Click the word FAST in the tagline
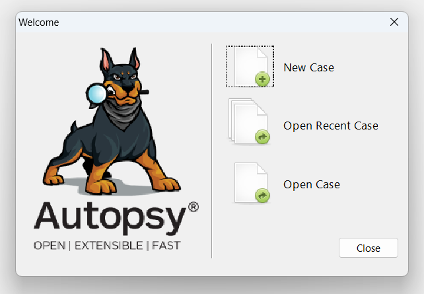 point(165,246)
